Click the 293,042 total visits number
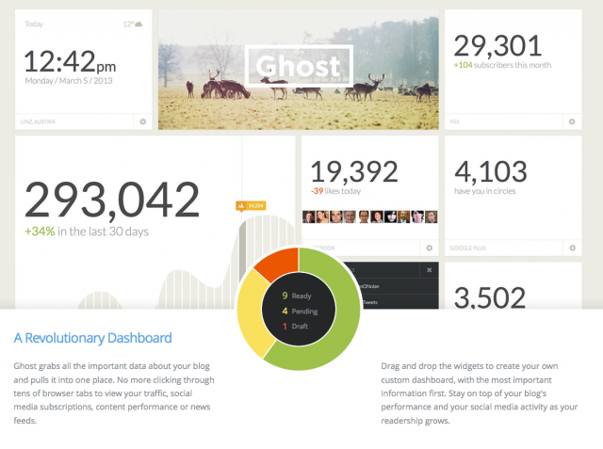The image size is (603, 449). [112, 200]
